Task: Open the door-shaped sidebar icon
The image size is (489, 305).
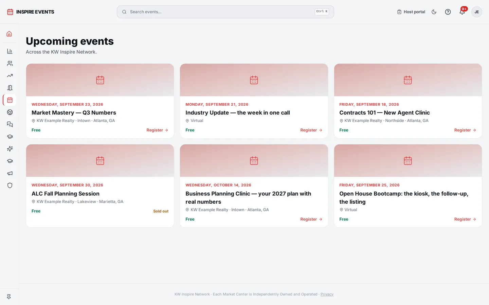Action: pos(10,88)
